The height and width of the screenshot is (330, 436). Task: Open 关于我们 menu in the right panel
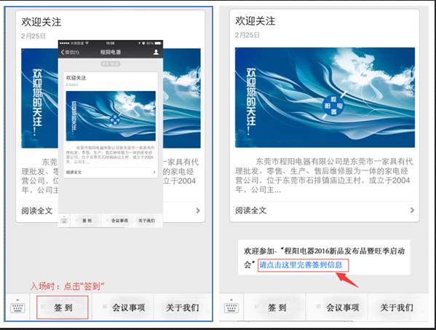(x=397, y=307)
